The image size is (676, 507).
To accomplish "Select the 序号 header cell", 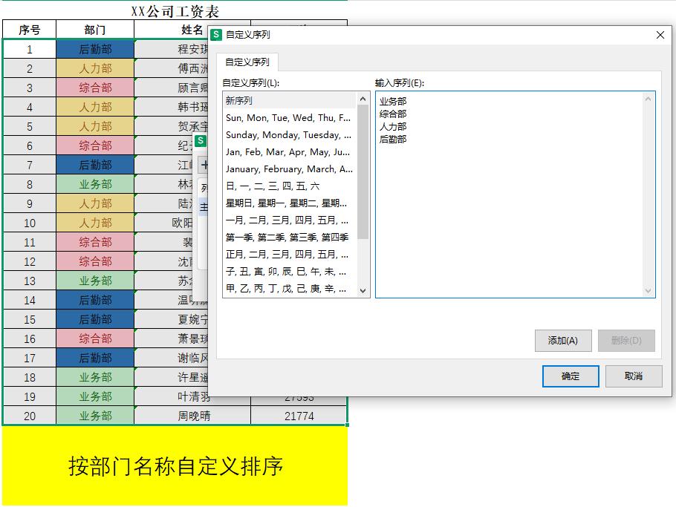I will point(29,30).
